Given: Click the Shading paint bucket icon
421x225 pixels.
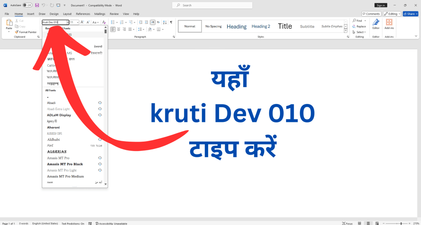Looking at the screenshot, I should point(150,29).
